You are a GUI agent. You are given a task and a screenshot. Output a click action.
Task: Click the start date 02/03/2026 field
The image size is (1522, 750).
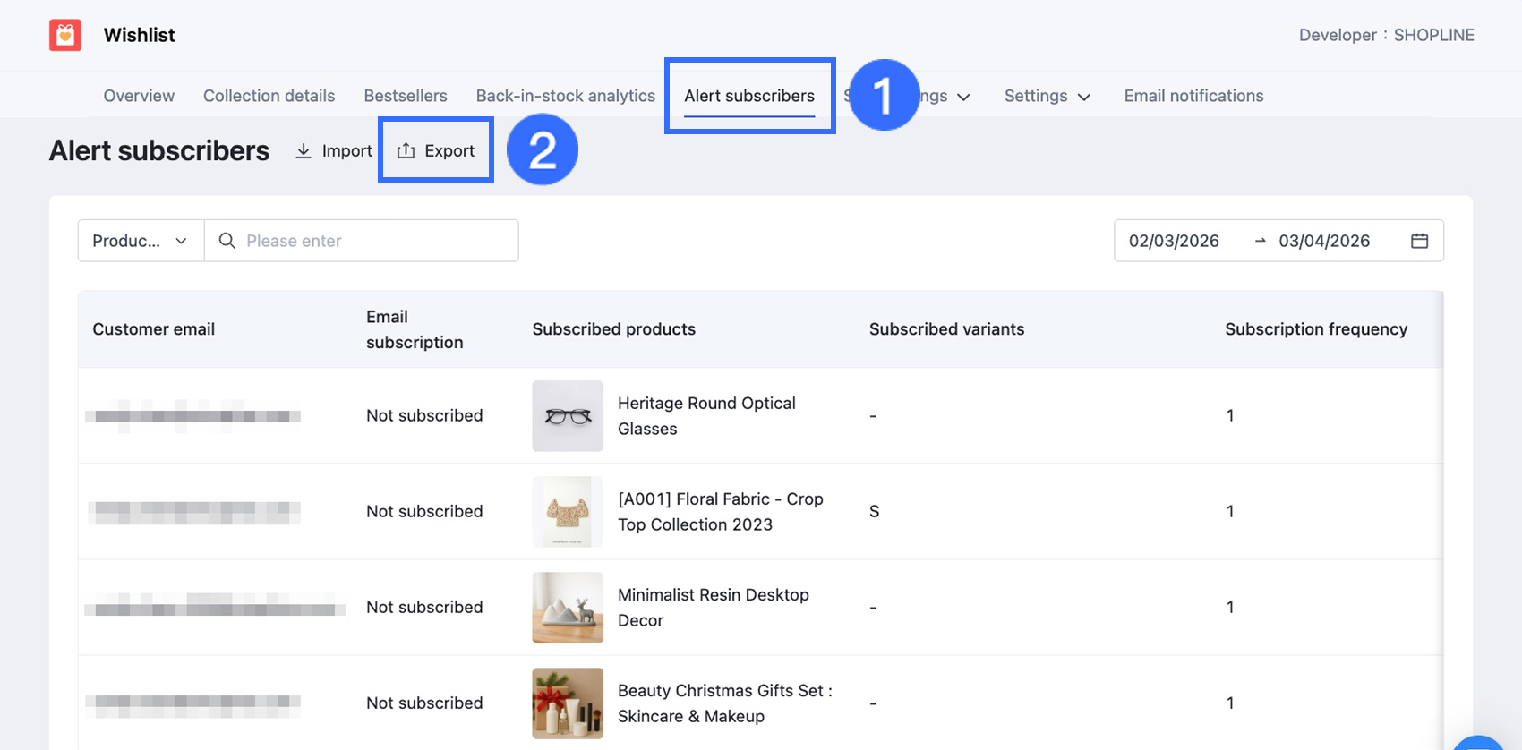(x=1174, y=241)
